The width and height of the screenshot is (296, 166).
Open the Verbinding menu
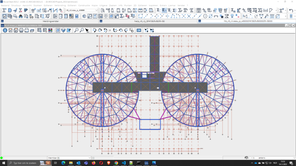coord(60,5)
